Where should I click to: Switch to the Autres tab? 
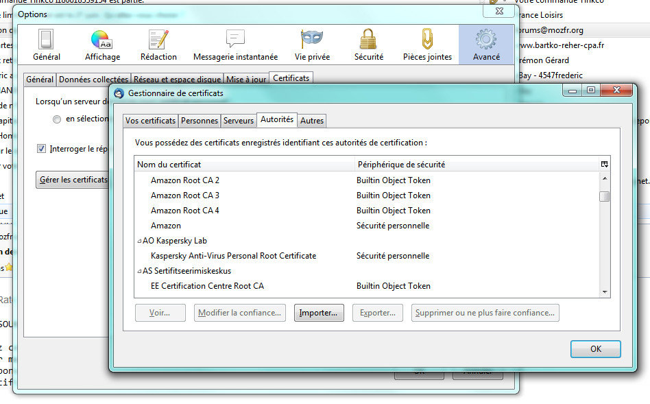point(312,121)
